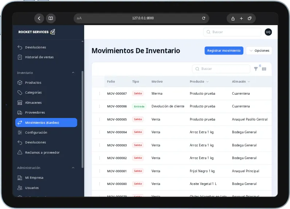
Task: Show all tabs with the overlapping squares icon
Action: [250, 18]
